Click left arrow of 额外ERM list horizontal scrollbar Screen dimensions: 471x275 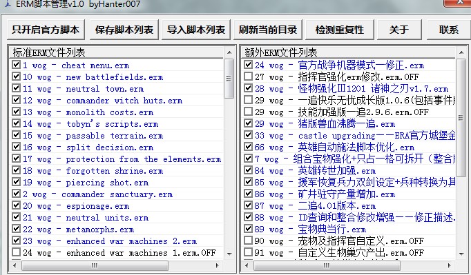[247, 265]
